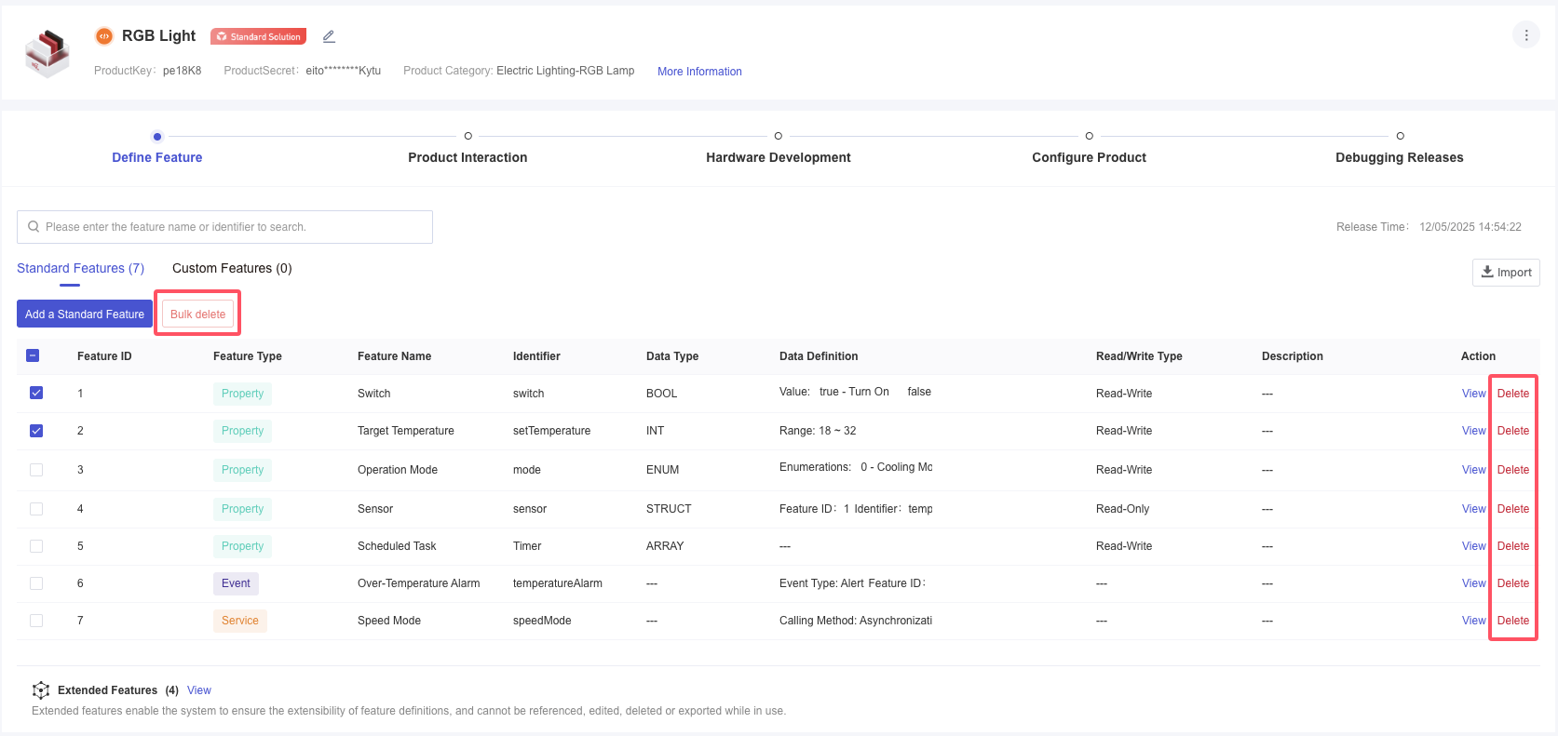View the Switch feature

click(1473, 394)
